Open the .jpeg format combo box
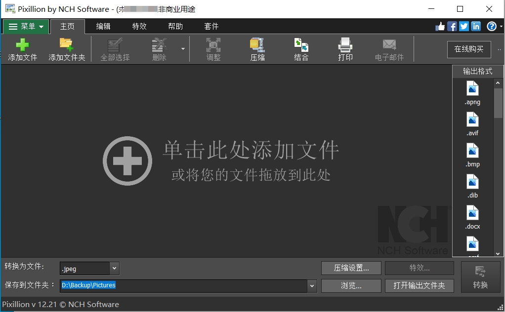Screen dimensions: 505x312 (89, 268)
